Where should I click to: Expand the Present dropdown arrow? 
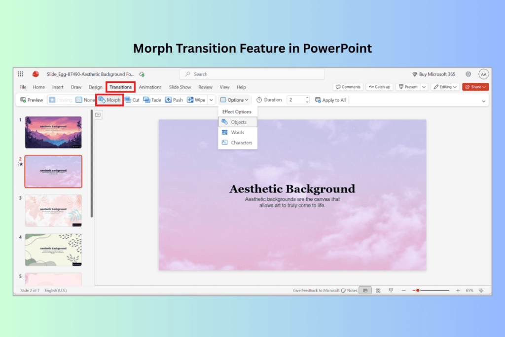pyautogui.click(x=424, y=87)
